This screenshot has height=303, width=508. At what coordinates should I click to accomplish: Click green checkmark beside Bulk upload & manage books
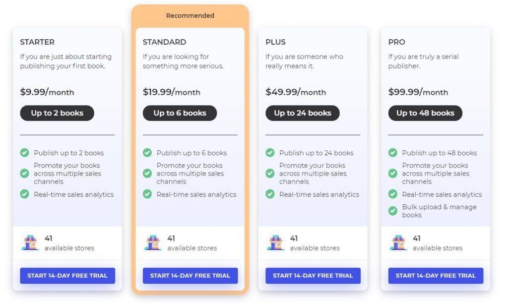(x=393, y=211)
